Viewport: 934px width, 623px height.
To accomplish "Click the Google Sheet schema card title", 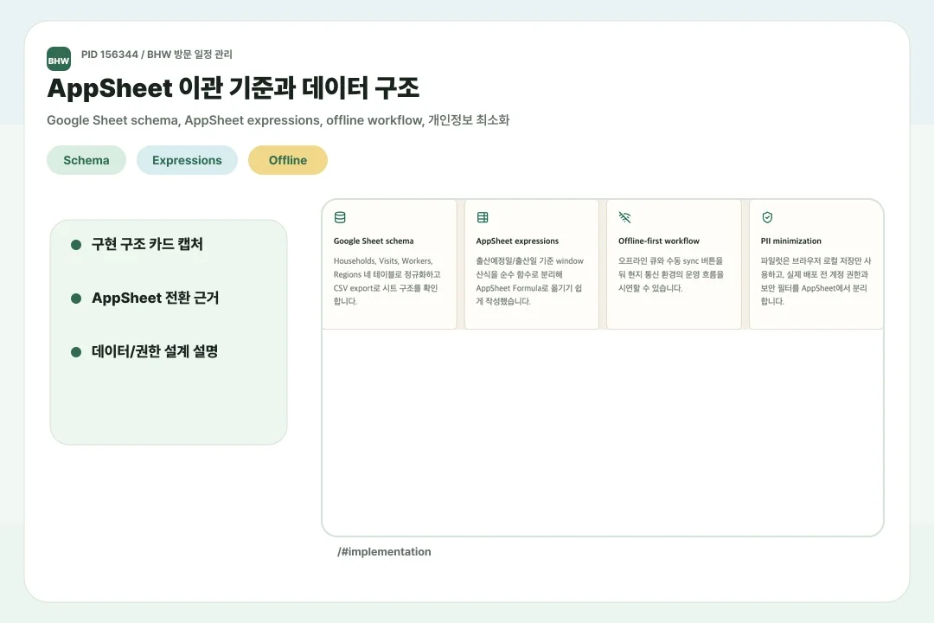I will click(x=374, y=241).
